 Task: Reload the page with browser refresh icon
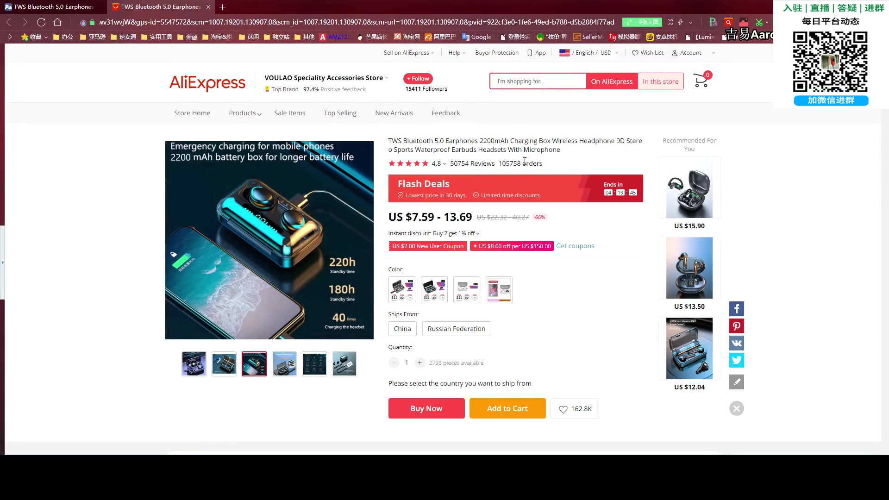coord(41,22)
